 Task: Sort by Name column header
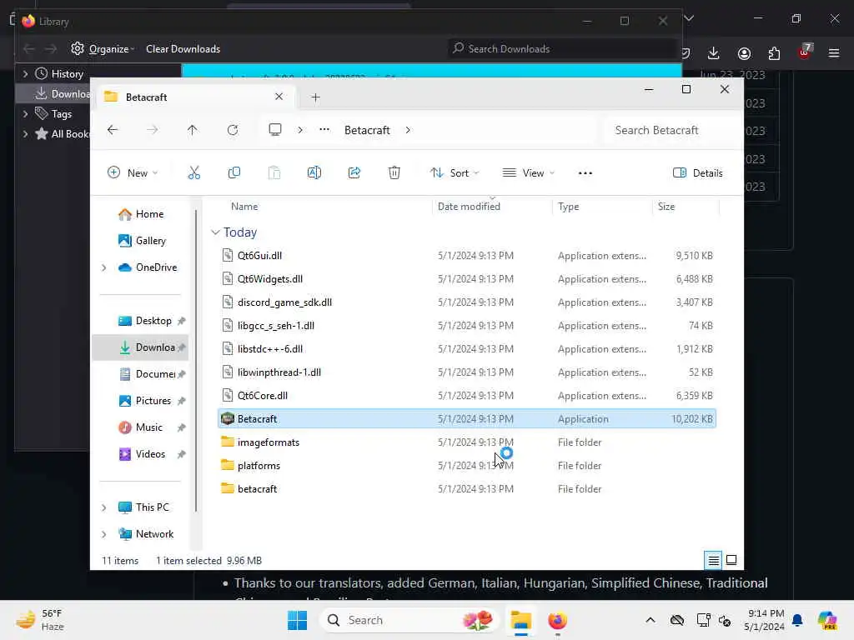click(244, 207)
